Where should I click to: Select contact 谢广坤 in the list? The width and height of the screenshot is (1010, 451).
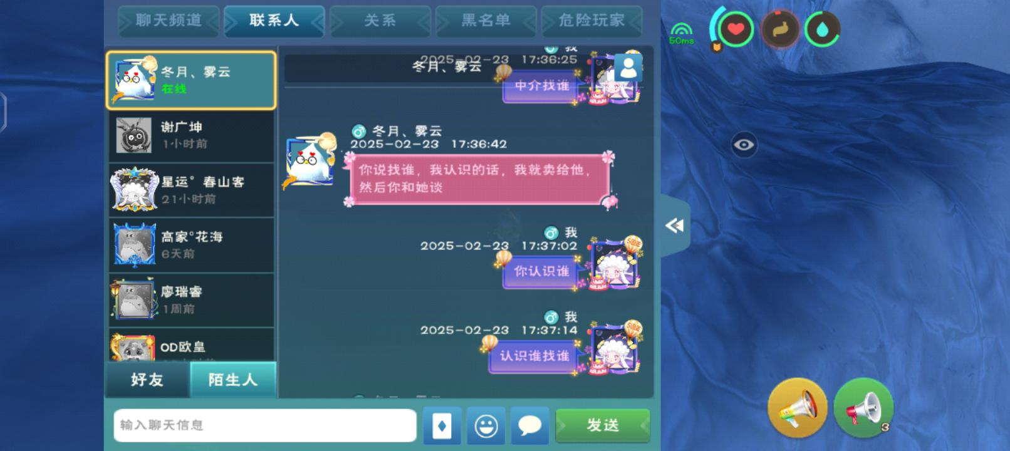coord(192,135)
